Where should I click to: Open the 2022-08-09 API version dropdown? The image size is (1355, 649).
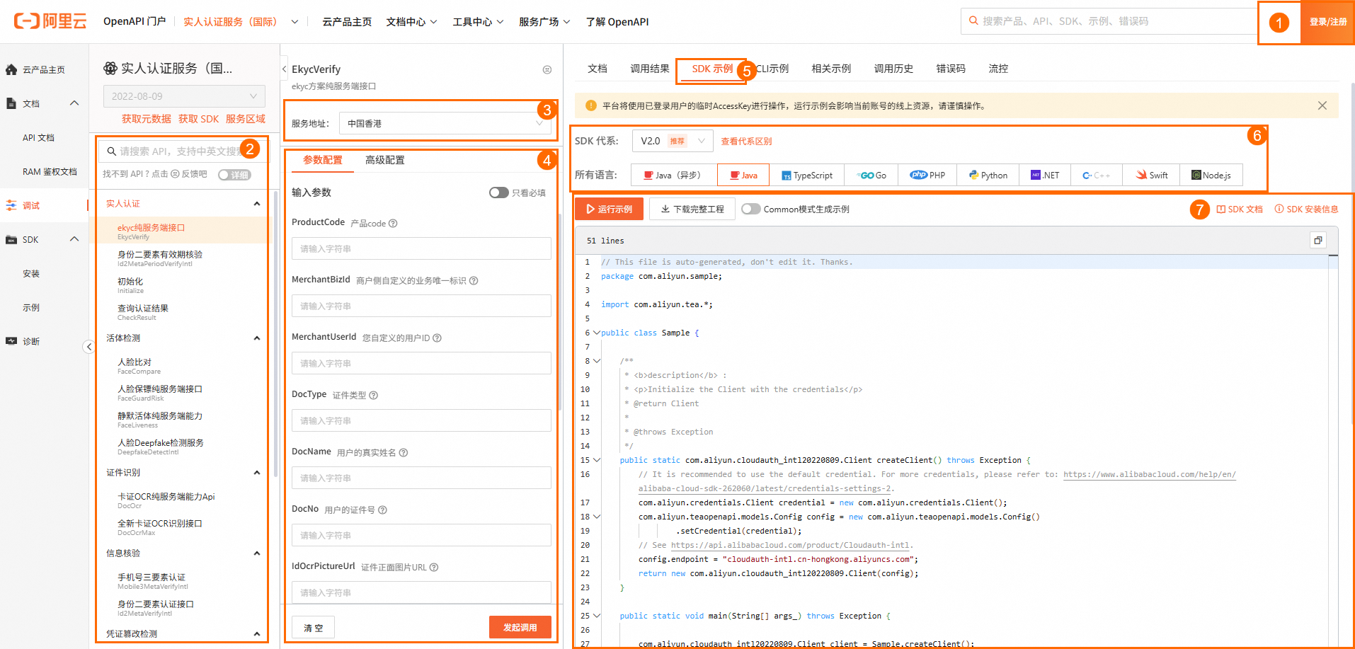[x=184, y=96]
